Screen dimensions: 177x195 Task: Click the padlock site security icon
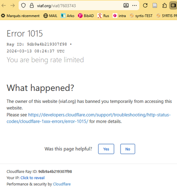coord(32,5)
